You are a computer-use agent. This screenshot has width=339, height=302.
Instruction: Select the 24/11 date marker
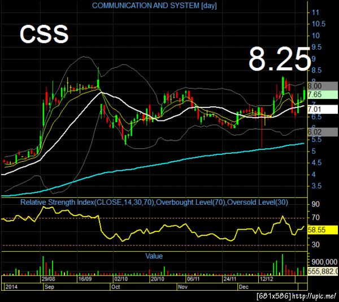(x=230, y=279)
